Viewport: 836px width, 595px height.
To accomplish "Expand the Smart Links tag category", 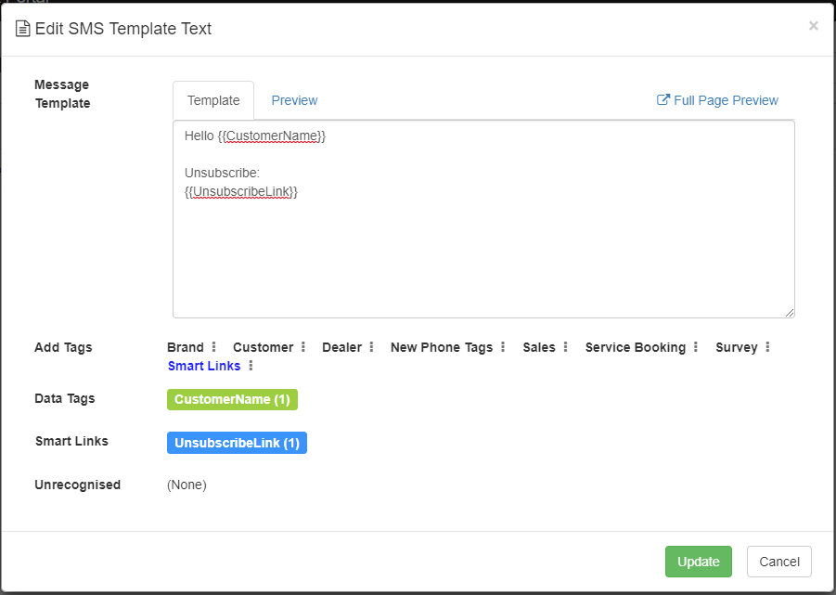I will click(204, 366).
